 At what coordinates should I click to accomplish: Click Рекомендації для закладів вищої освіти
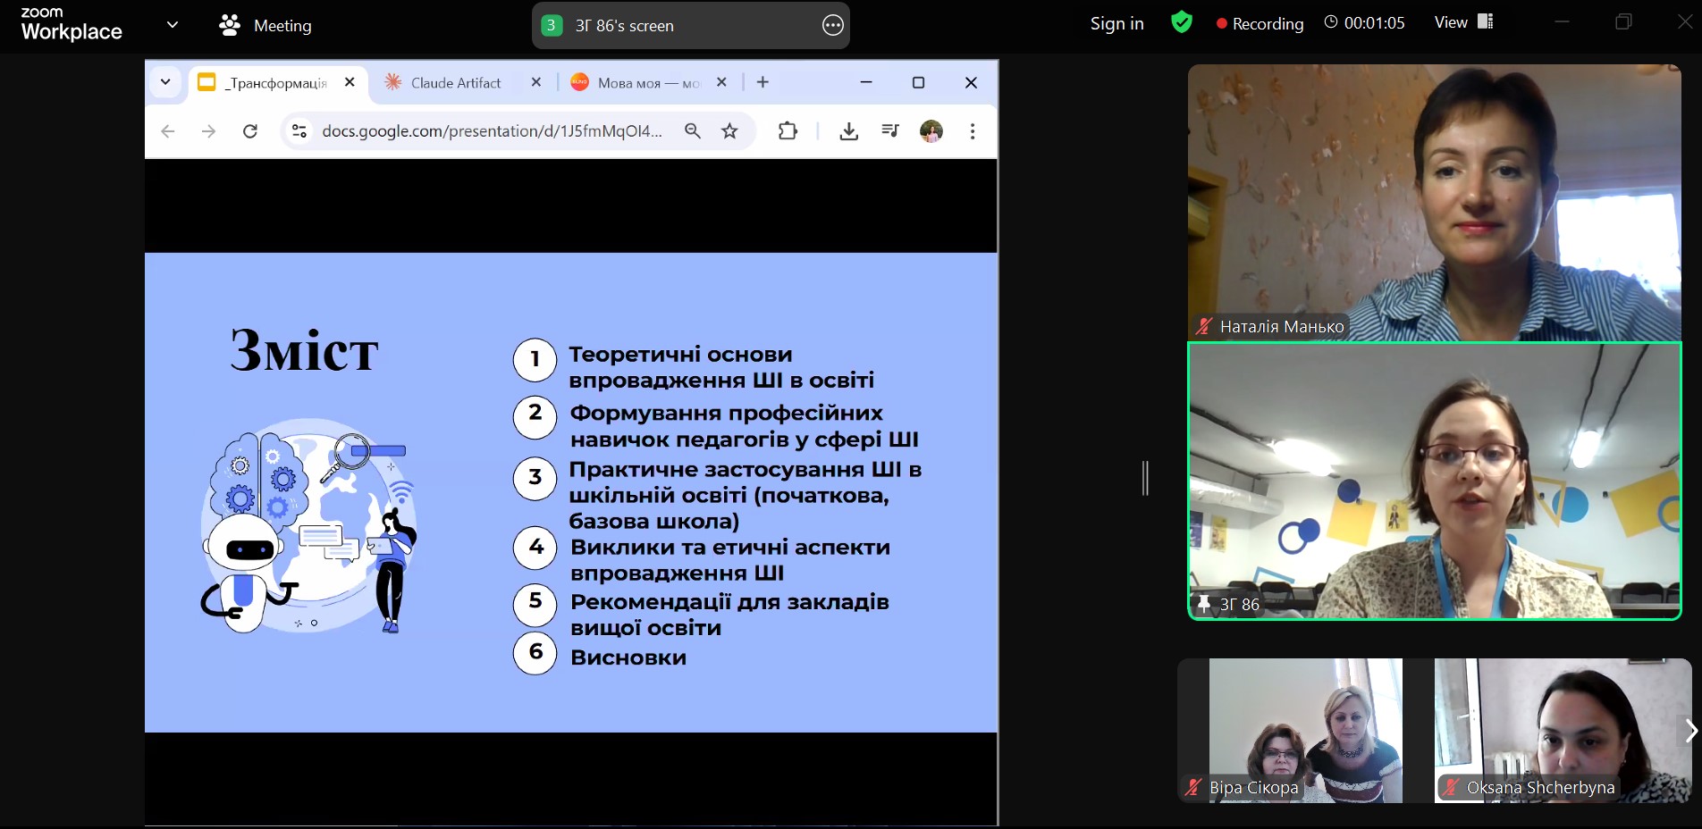click(729, 615)
